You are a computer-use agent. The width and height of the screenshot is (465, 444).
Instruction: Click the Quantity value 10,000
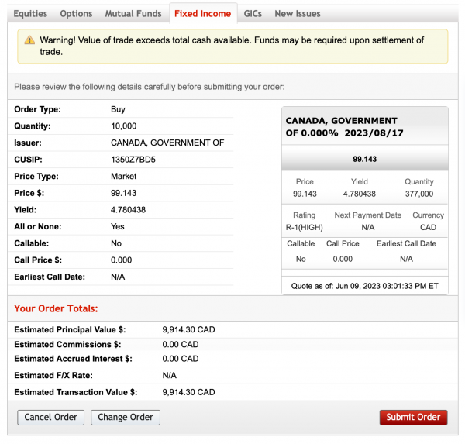point(124,126)
